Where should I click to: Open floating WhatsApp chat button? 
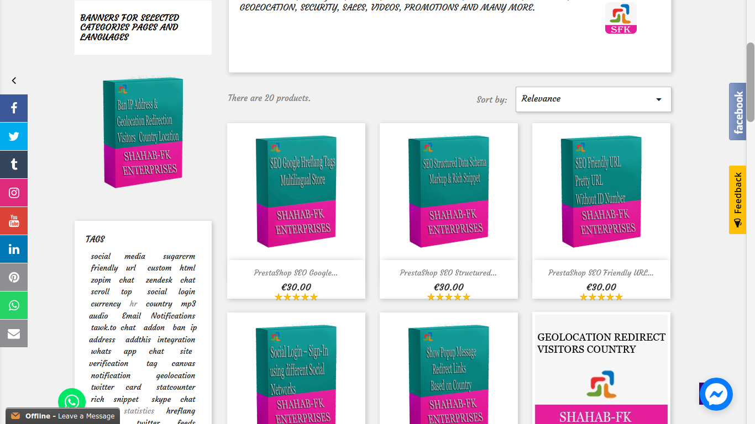tap(72, 402)
